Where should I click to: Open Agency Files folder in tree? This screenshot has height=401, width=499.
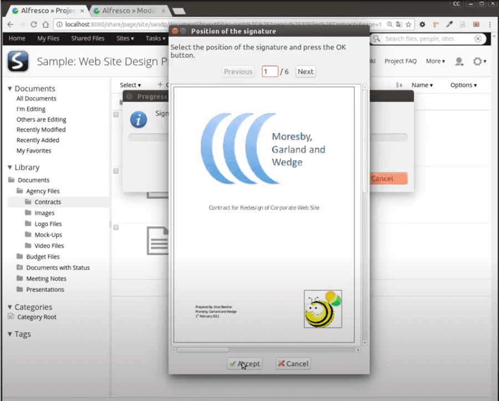pos(43,191)
